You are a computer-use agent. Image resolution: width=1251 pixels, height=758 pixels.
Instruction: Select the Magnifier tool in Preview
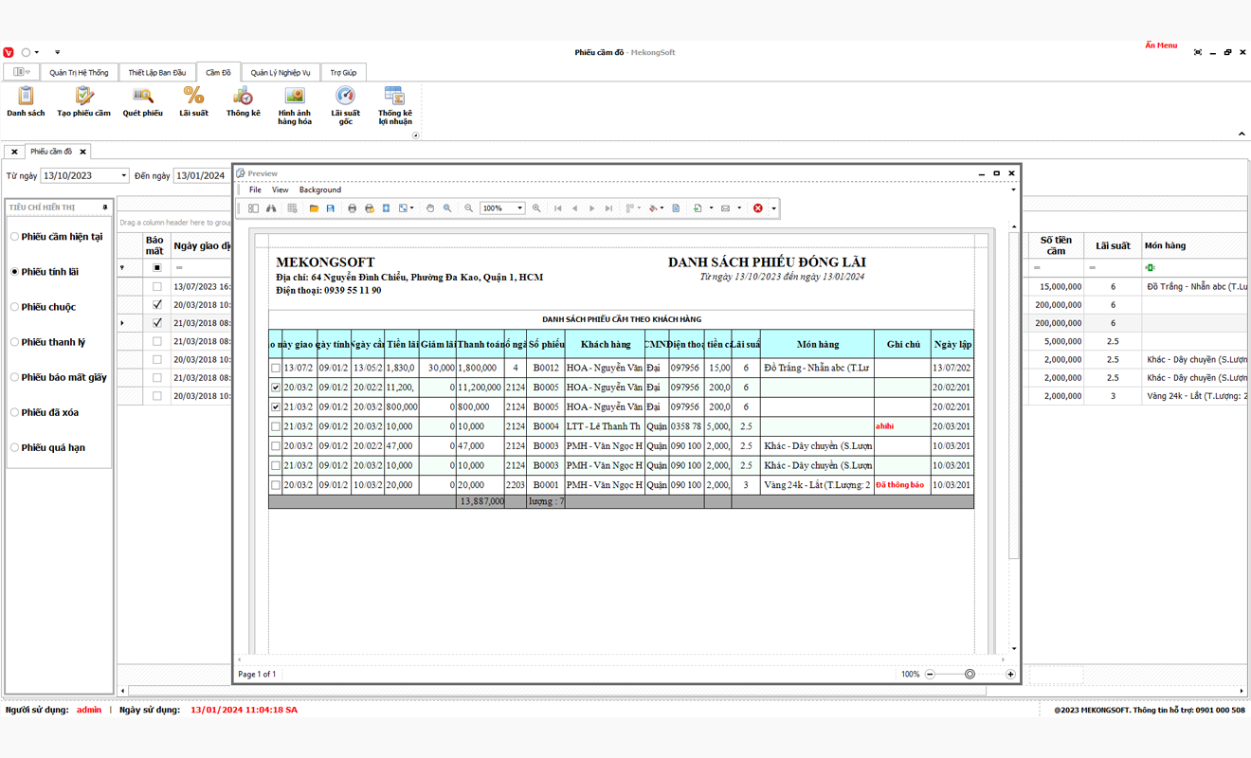pyautogui.click(x=447, y=208)
